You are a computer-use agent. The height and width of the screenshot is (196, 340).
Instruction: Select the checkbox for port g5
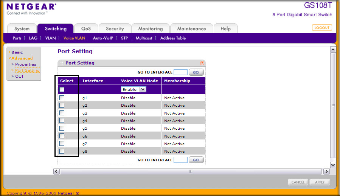(62, 128)
